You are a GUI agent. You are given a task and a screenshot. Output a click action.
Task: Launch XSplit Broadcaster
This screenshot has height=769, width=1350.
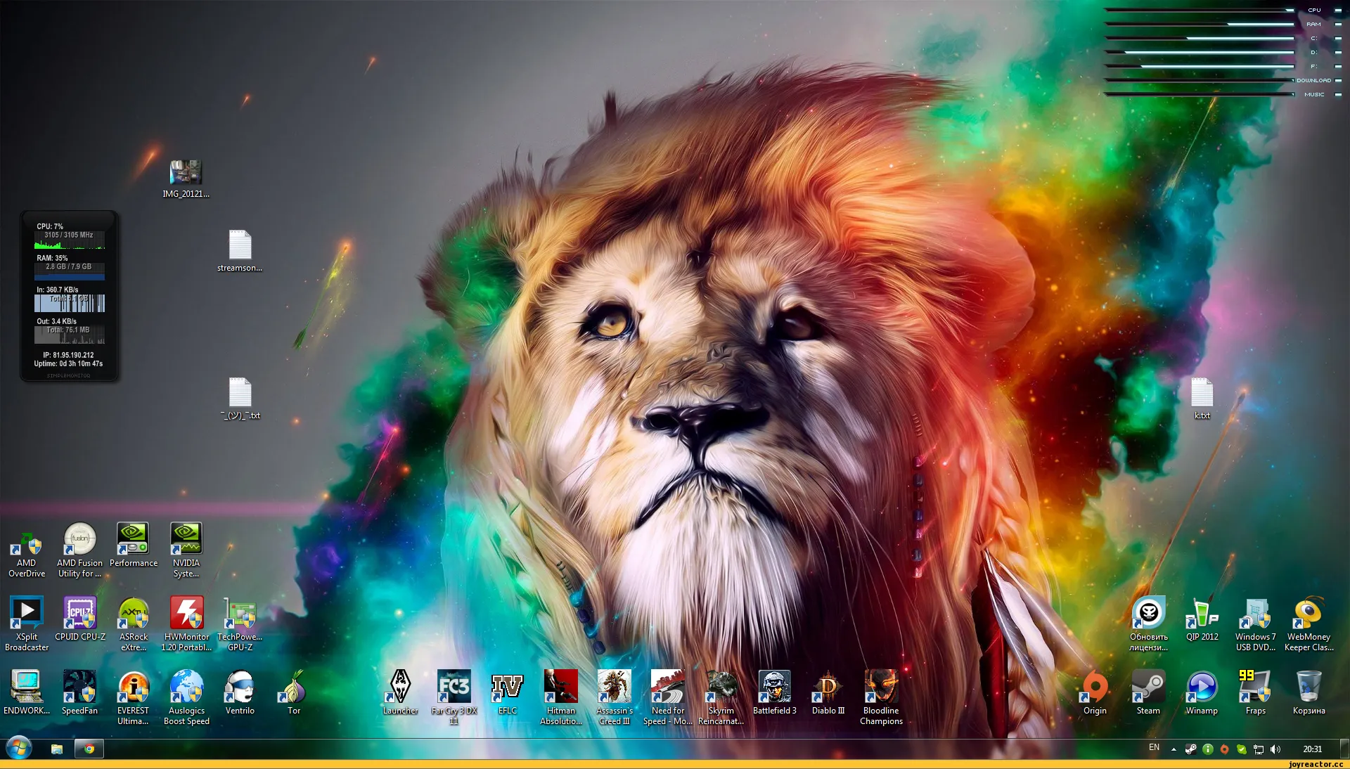[x=27, y=623]
